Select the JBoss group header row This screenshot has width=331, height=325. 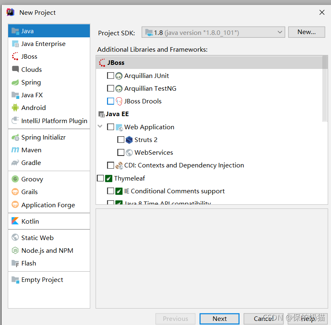209,62
